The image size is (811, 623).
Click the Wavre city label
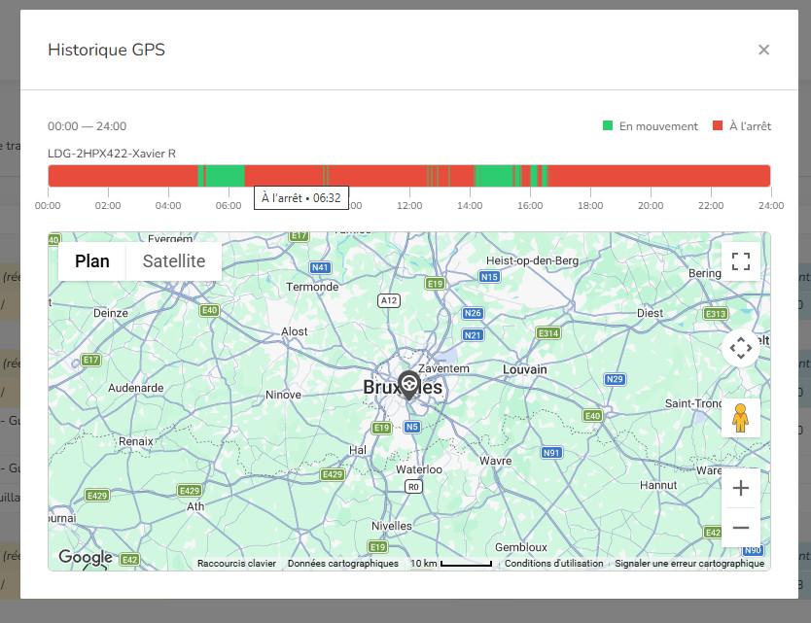pyautogui.click(x=496, y=461)
